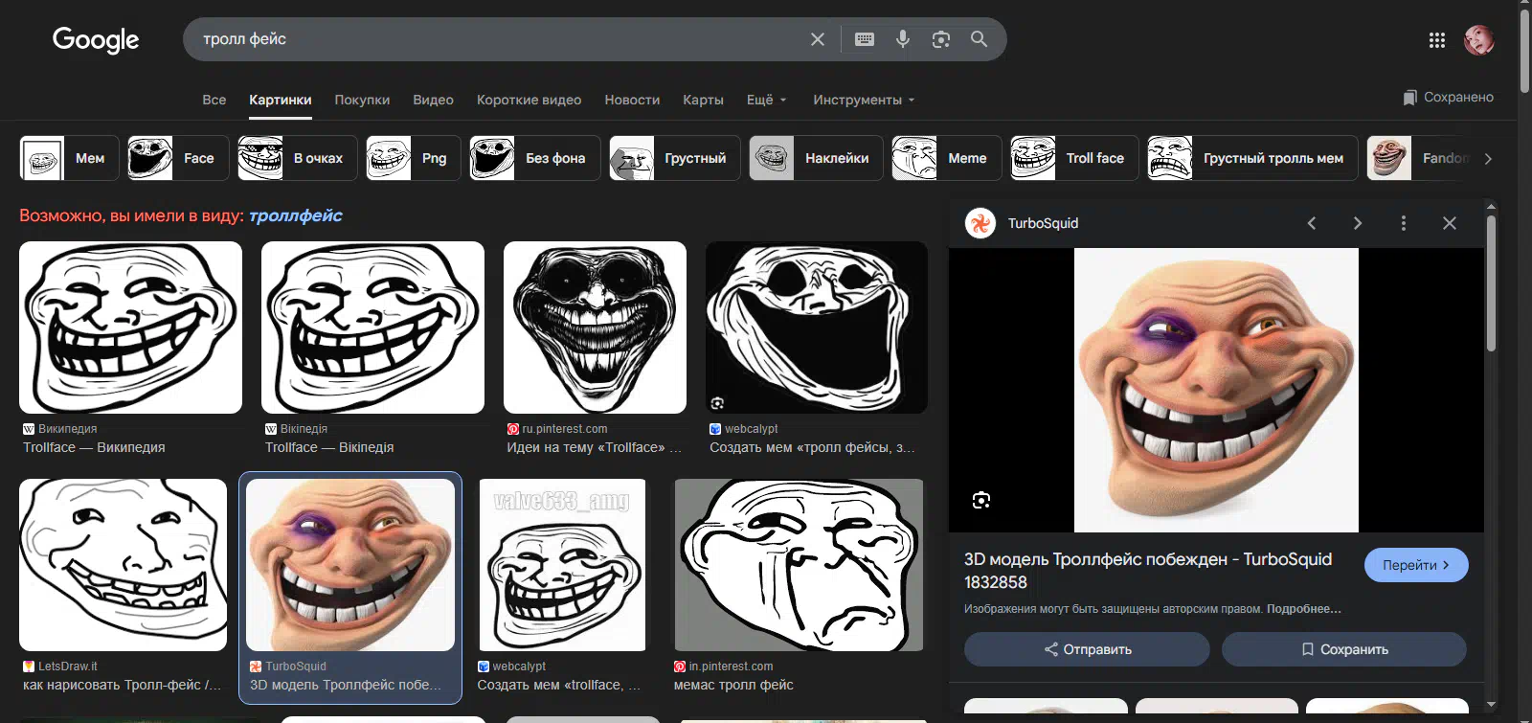The height and width of the screenshot is (723, 1532).
Task: Click the Google logo
Action: pos(96,39)
